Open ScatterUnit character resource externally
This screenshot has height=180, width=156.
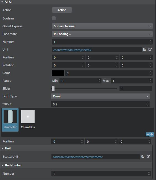(148, 157)
